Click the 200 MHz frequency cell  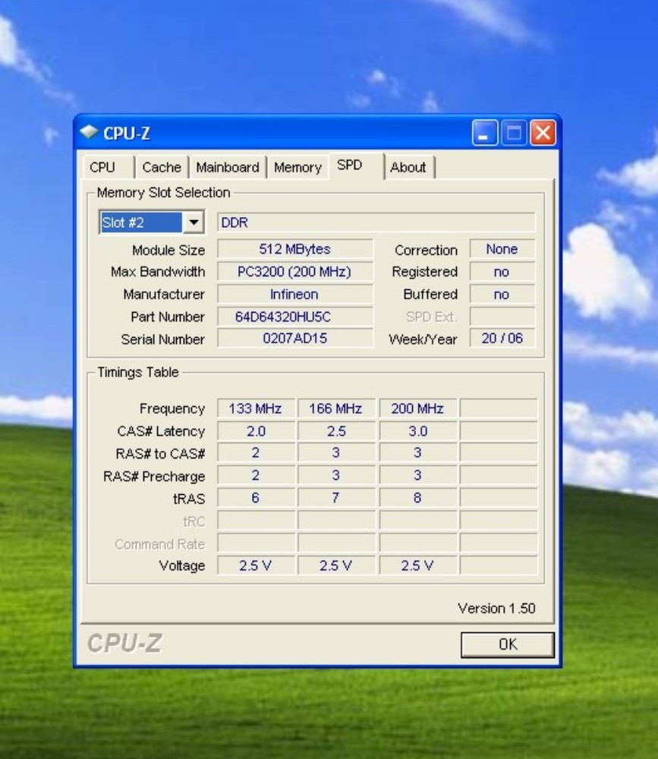417,408
